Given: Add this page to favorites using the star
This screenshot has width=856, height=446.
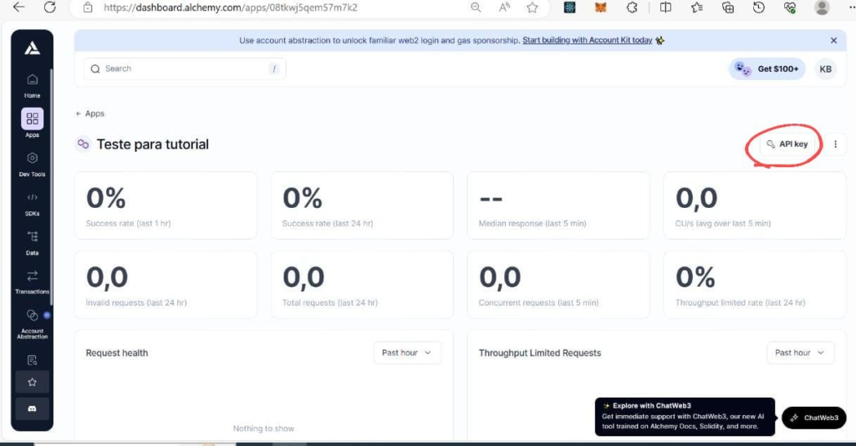Looking at the screenshot, I should [x=532, y=7].
